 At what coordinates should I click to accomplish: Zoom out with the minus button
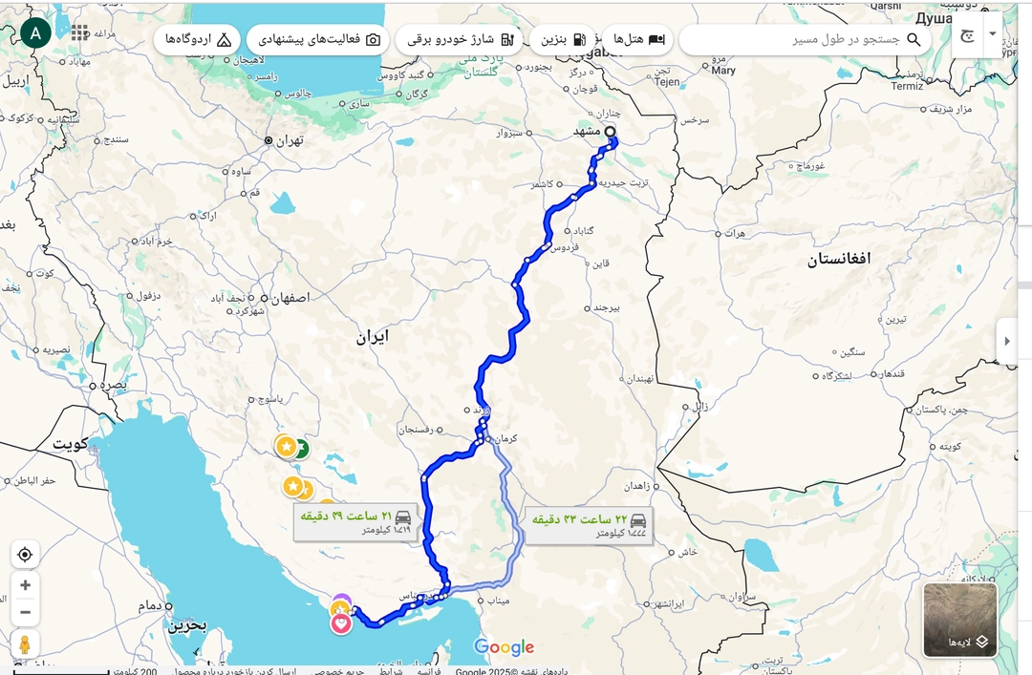[25, 612]
